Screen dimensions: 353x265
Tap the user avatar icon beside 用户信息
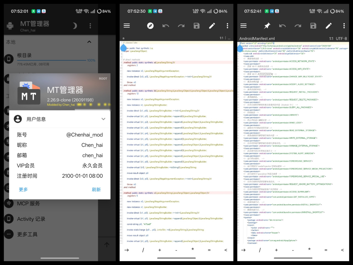18,119
